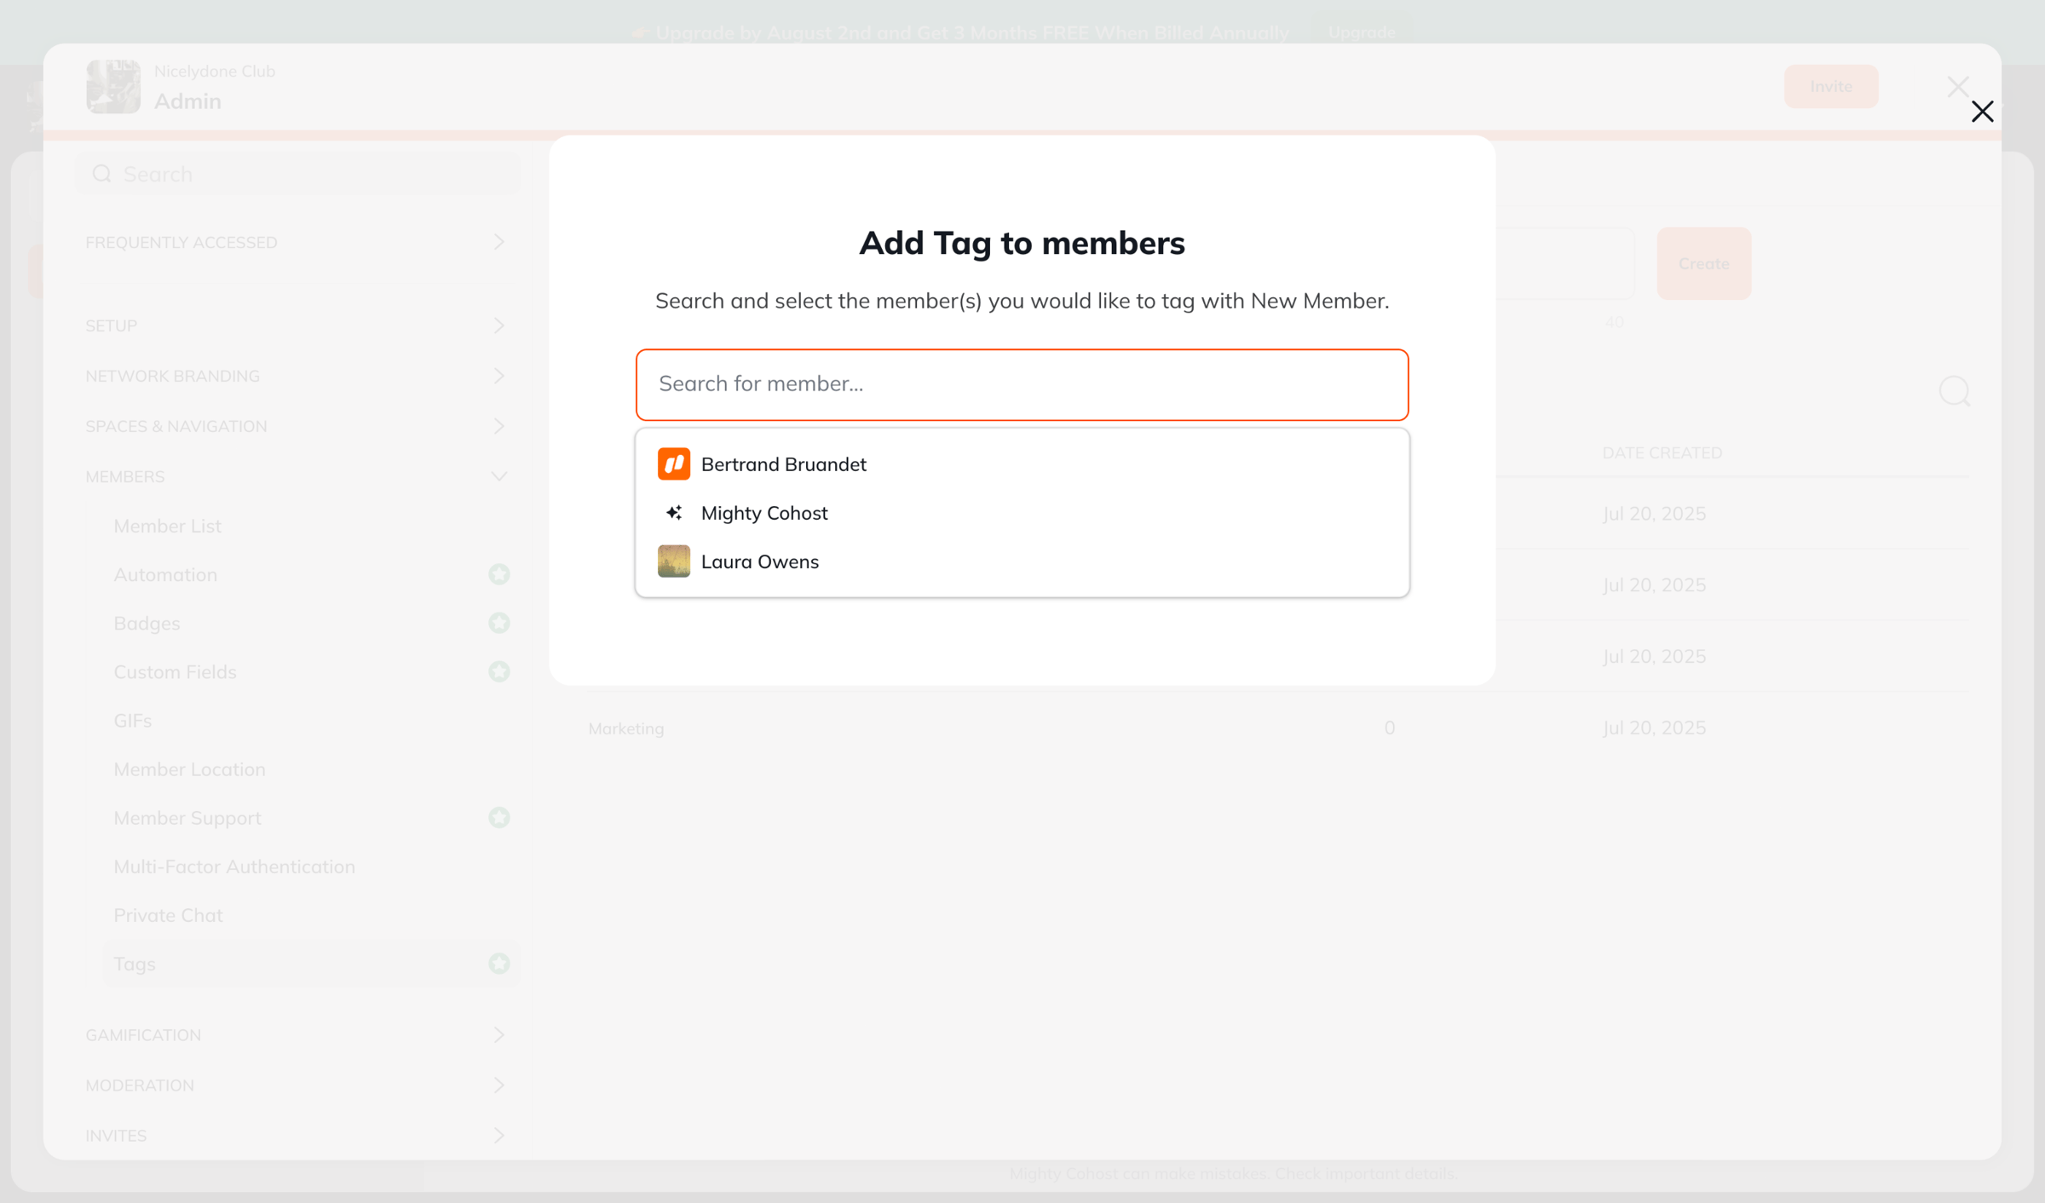2045x1203 pixels.
Task: Click Mighty Cohost sparkle icon
Action: (x=673, y=513)
